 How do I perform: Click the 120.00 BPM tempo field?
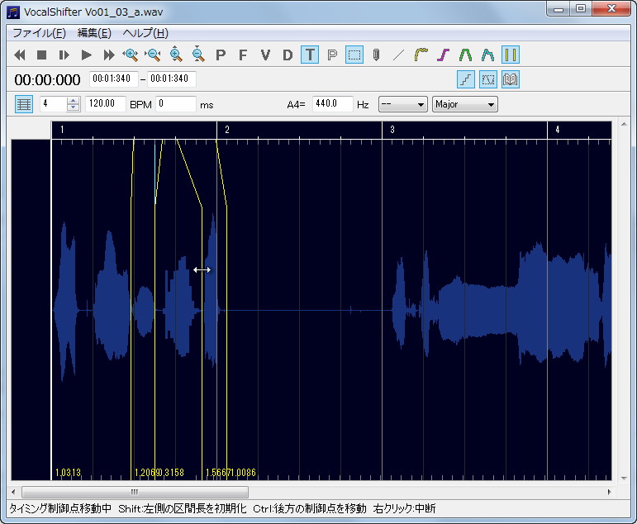pos(105,104)
